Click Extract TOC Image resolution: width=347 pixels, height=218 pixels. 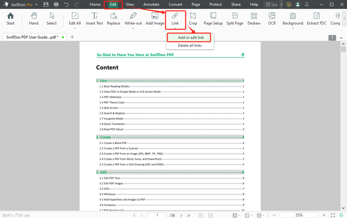click(x=317, y=19)
